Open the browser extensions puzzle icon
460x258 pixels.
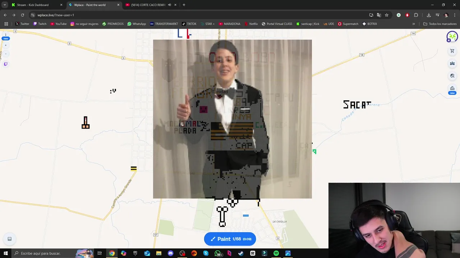(x=416, y=15)
